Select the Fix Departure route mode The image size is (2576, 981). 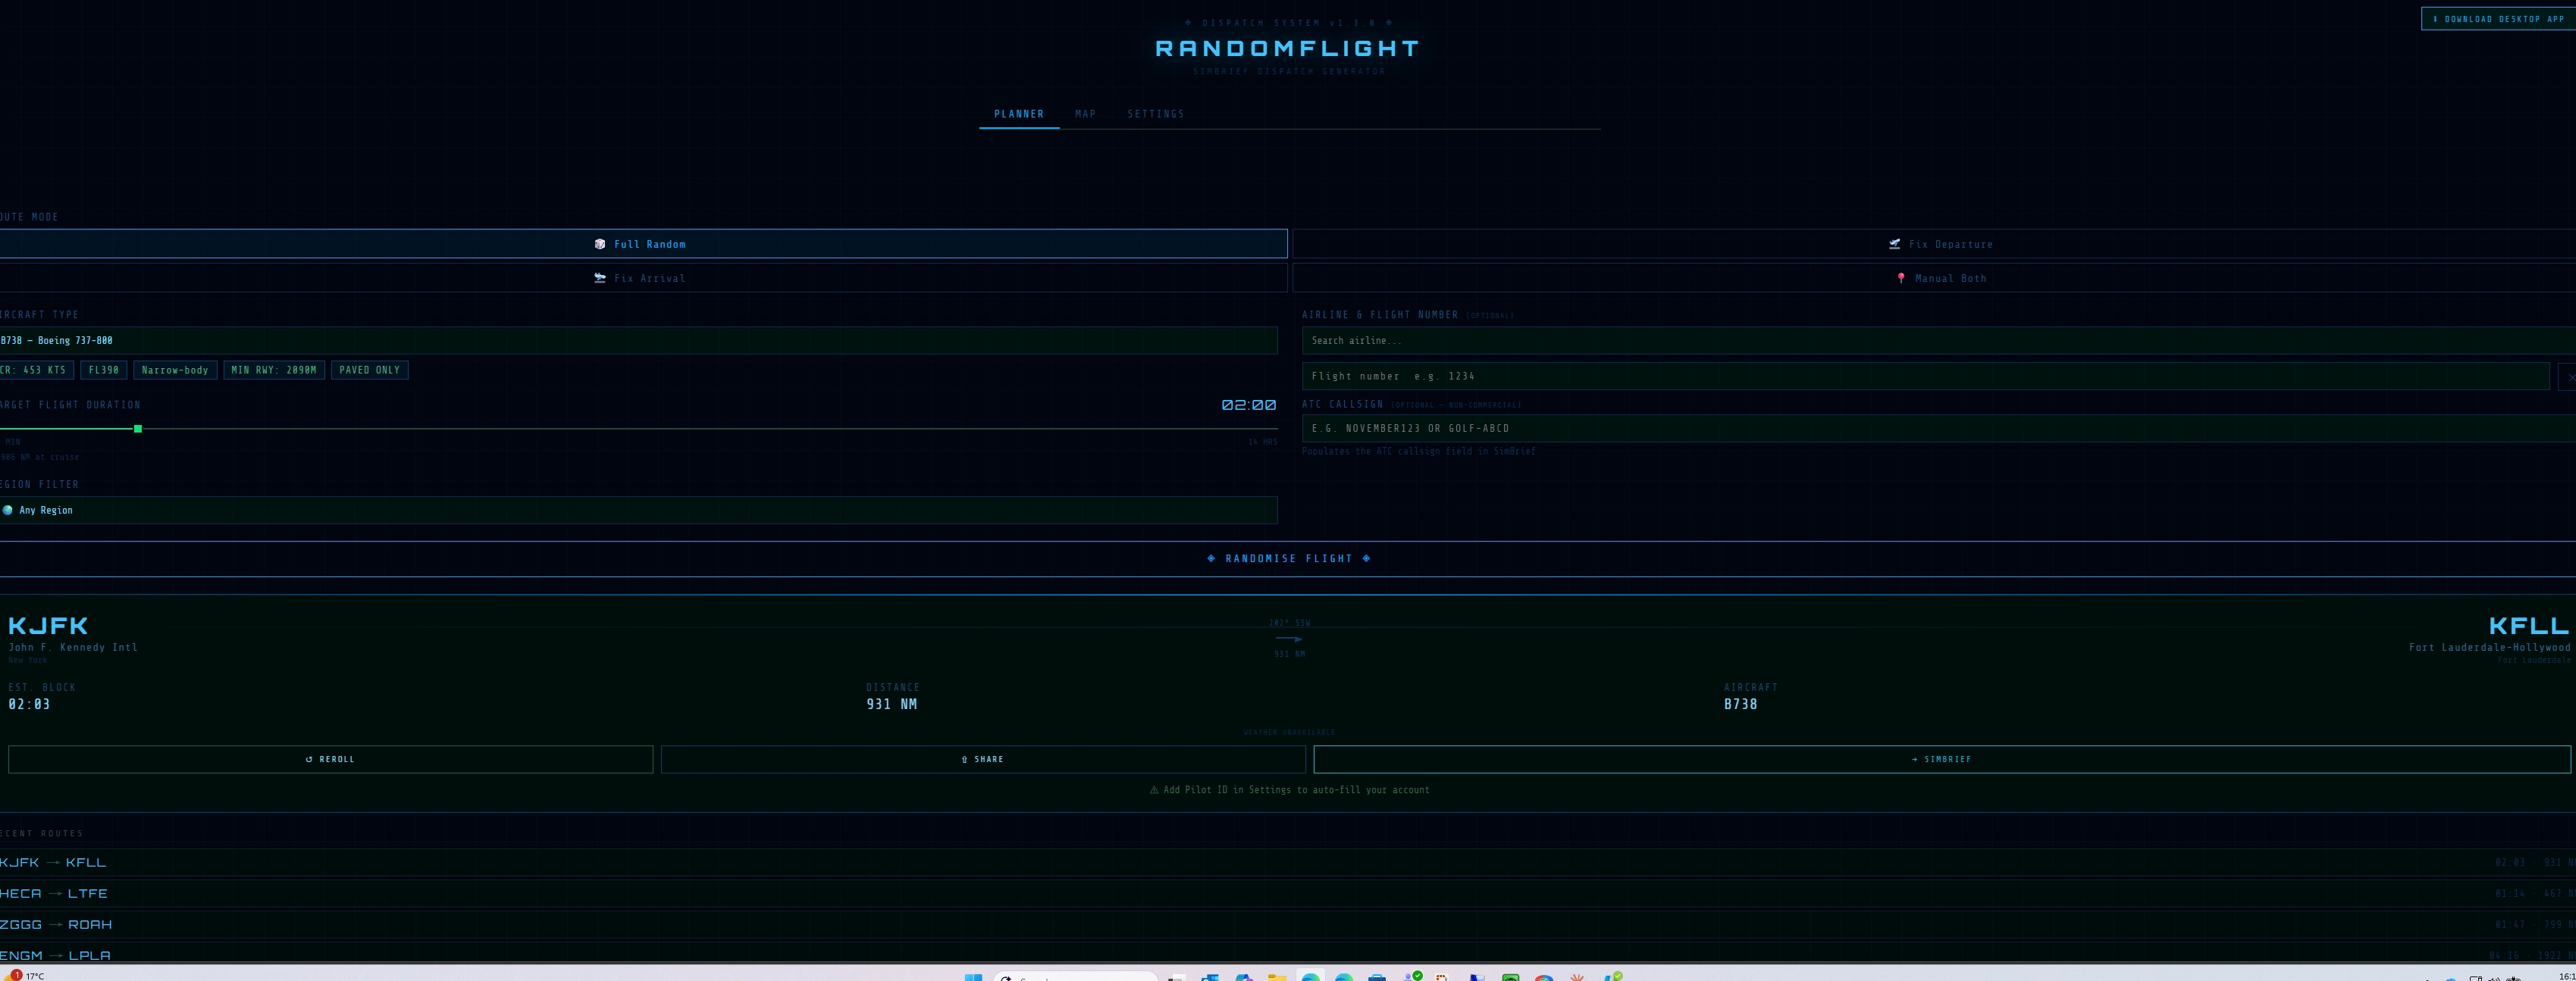[x=1934, y=244]
